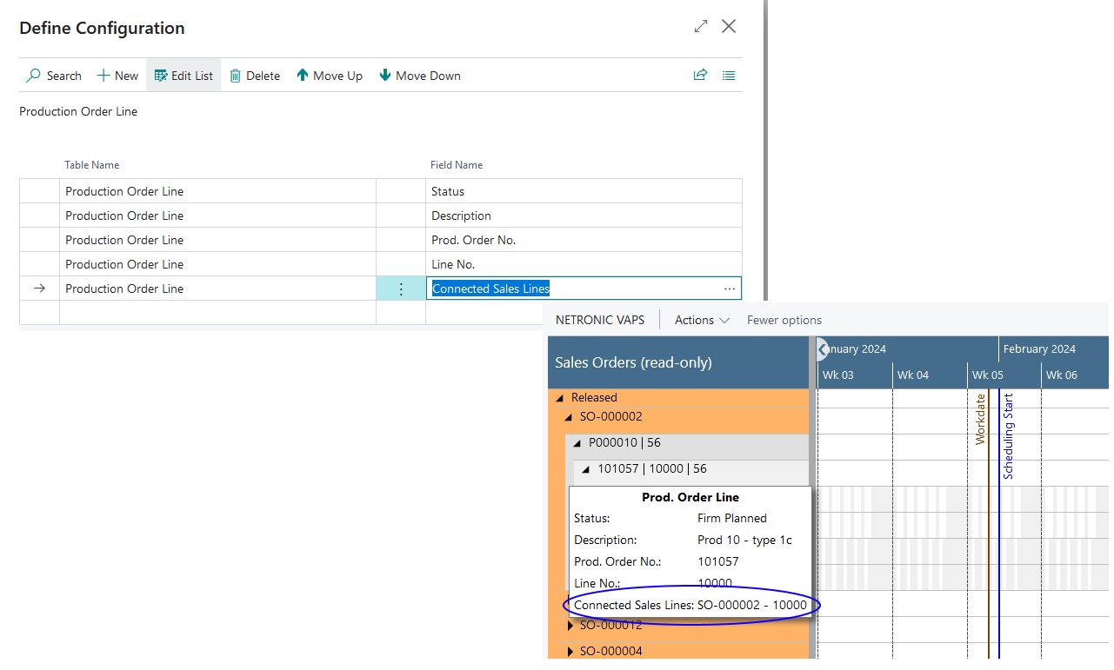Click the Delete trash icon
The width and height of the screenshot is (1114, 670).
[x=235, y=76]
